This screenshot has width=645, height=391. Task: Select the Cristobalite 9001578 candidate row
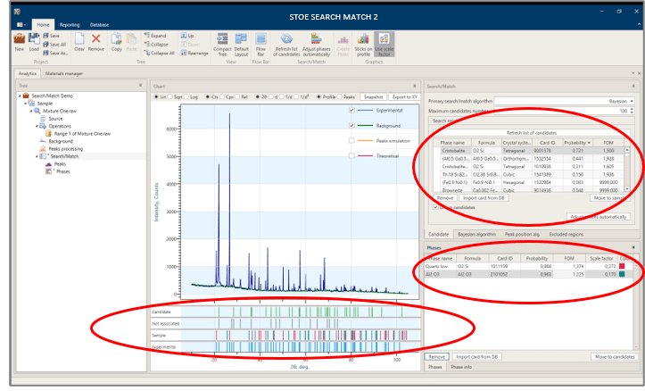click(529, 151)
